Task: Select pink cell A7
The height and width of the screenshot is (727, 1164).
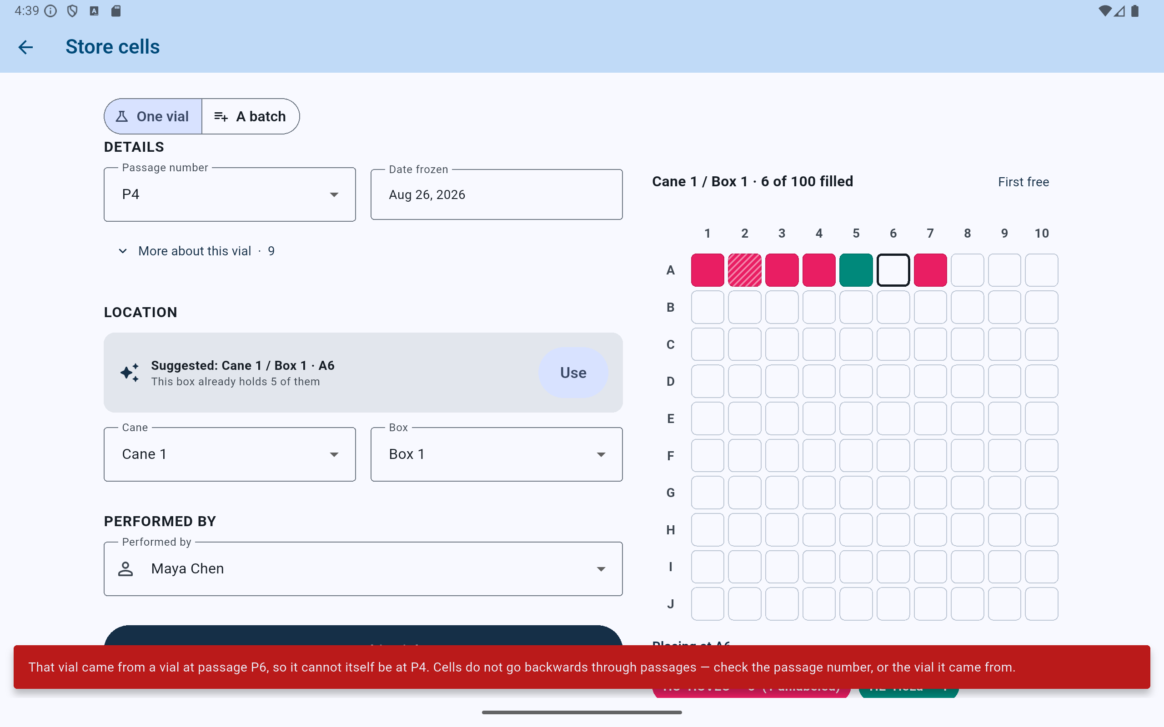Action: (930, 270)
